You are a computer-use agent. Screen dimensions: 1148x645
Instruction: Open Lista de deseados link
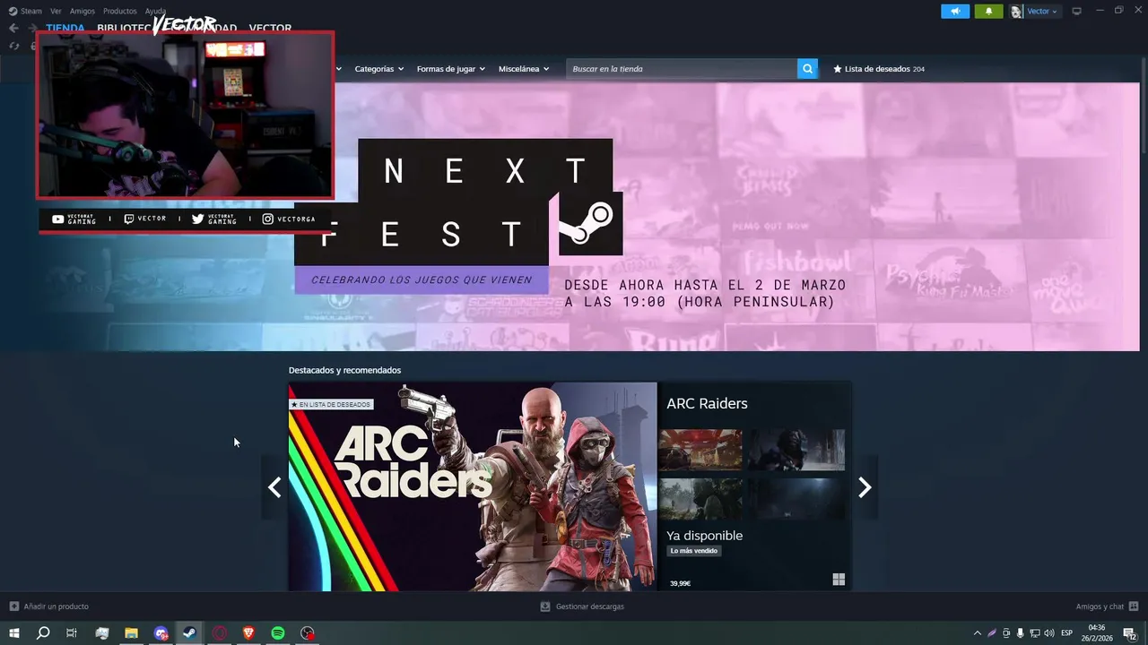coord(877,69)
